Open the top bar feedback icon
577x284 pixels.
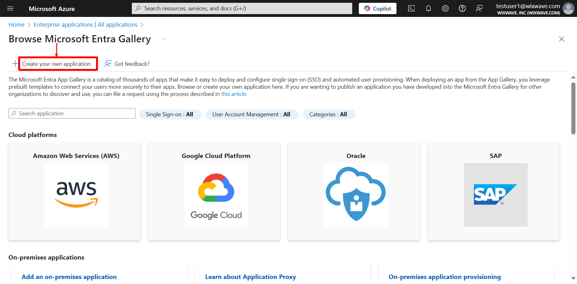coord(479,8)
